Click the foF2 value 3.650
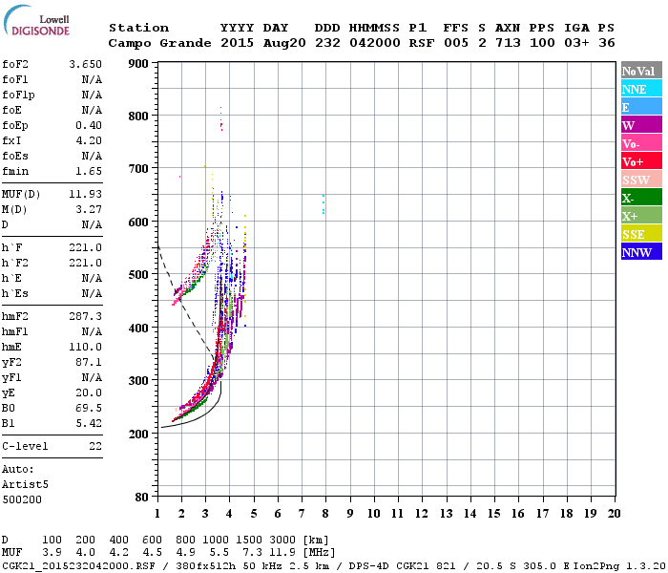668x573 pixels. coord(85,64)
